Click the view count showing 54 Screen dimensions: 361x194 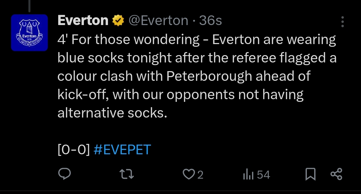[263, 175]
